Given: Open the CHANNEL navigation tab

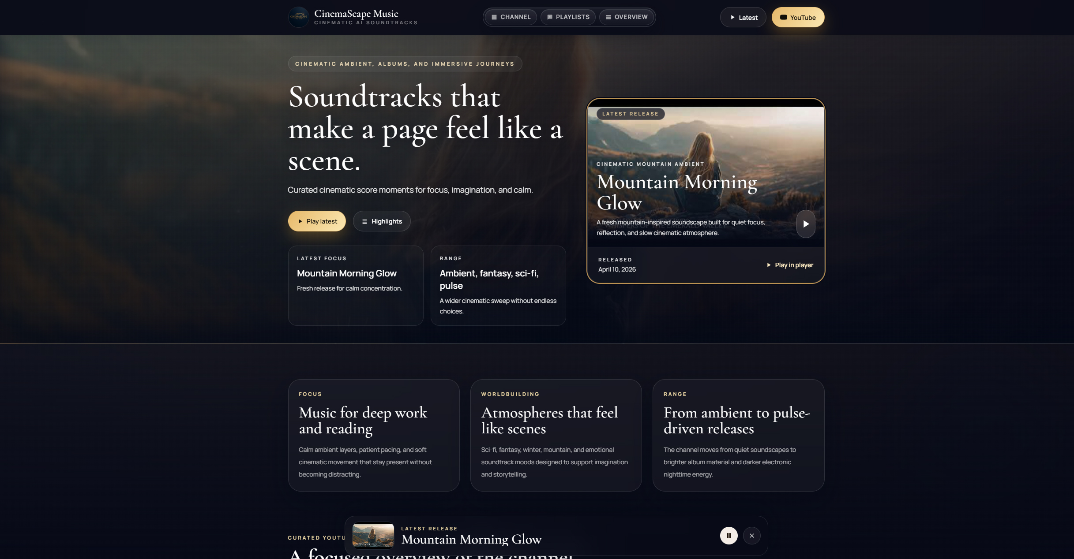Looking at the screenshot, I should pyautogui.click(x=511, y=17).
